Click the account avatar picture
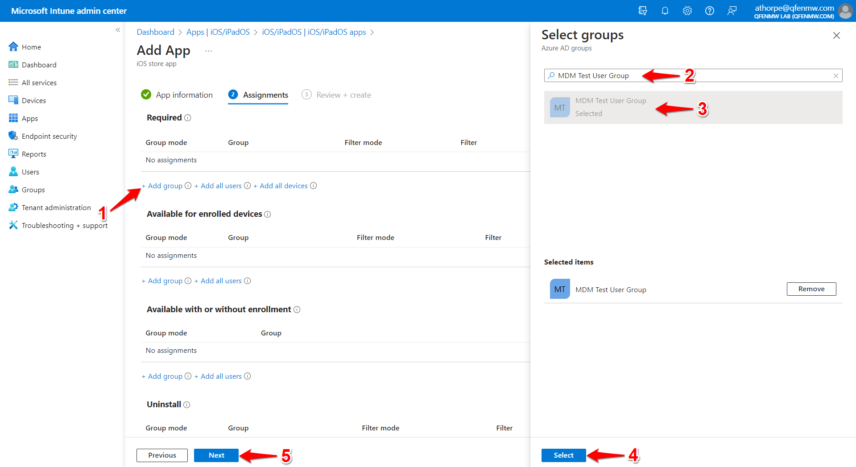The image size is (856, 467). [x=845, y=11]
